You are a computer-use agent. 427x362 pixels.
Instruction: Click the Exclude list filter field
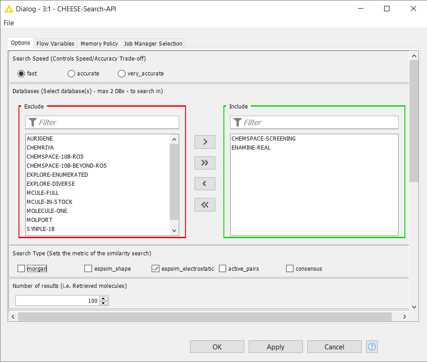(102, 122)
